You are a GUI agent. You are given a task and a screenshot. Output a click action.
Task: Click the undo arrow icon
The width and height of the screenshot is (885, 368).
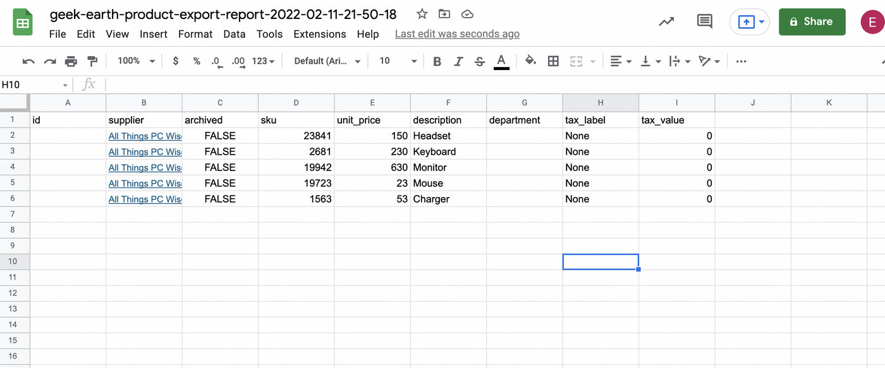point(28,61)
